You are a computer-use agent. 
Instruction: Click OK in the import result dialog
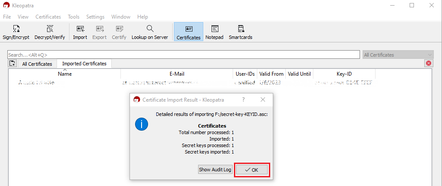coord(252,170)
